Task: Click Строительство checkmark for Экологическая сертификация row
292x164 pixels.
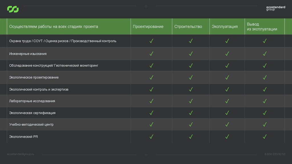Action: 191,113
